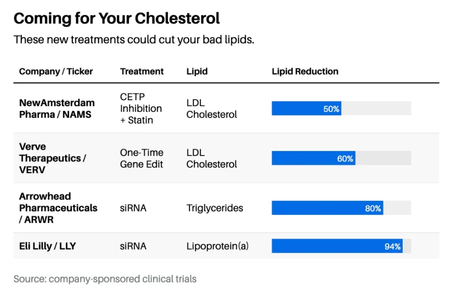Select the Lipoprotein(a) lipid cell
This screenshot has height=296, width=453.
click(x=217, y=246)
